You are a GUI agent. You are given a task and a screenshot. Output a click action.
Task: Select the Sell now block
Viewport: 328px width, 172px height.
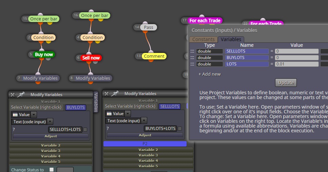click(91, 58)
